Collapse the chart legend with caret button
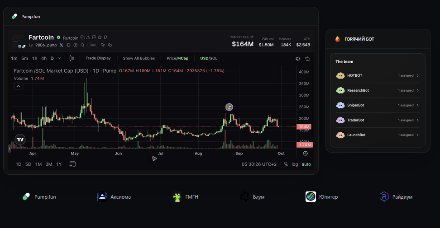 [19, 86]
